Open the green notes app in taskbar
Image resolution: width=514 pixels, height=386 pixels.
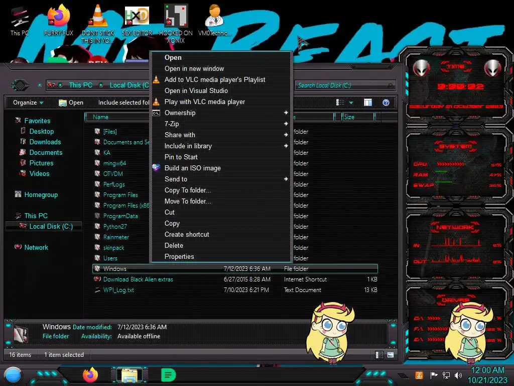point(169,375)
